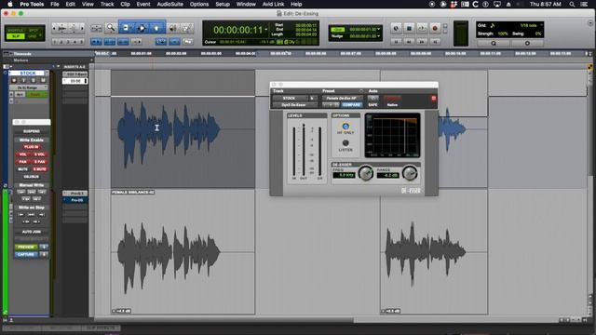Screen dimensions: 596x335
Task: Open the Clip menu
Action: pyautogui.click(x=125, y=4)
